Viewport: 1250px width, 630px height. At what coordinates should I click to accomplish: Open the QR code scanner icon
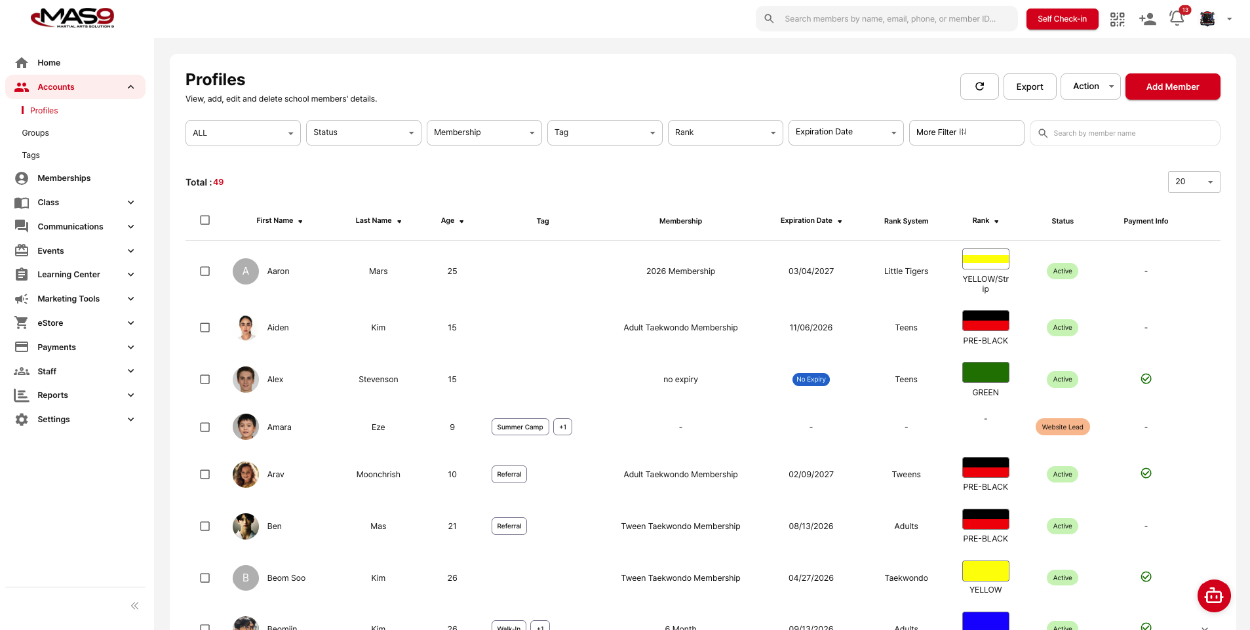pos(1117,20)
